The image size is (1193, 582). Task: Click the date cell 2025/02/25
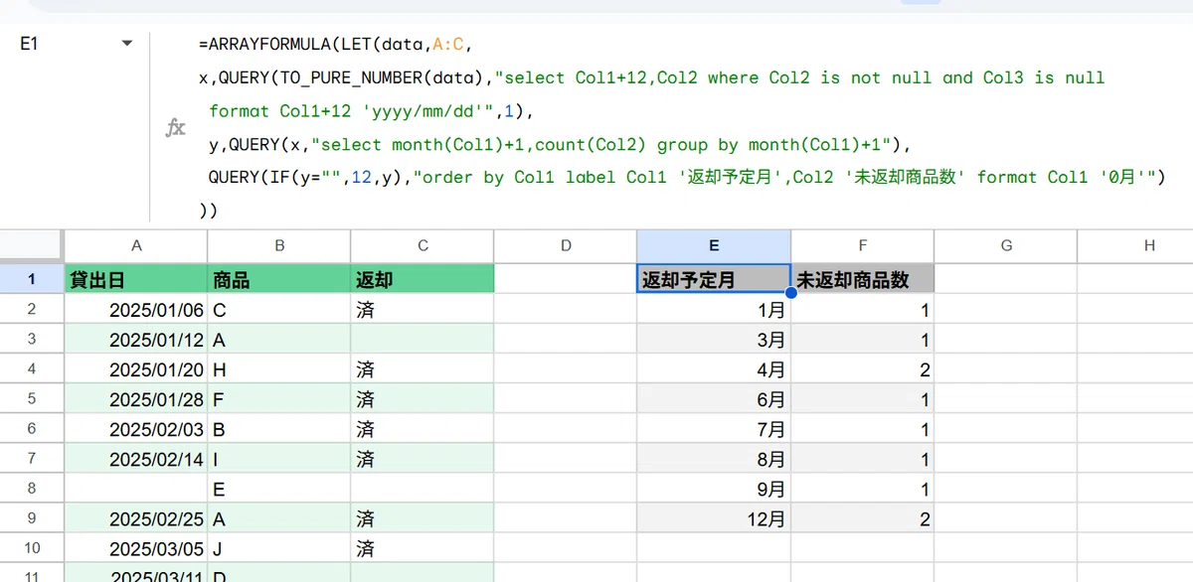pyautogui.click(x=136, y=517)
